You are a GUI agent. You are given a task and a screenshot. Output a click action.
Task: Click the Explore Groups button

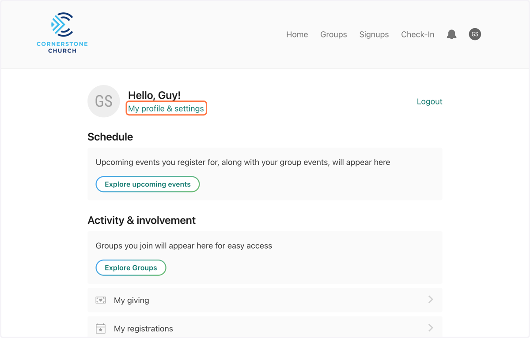(131, 267)
